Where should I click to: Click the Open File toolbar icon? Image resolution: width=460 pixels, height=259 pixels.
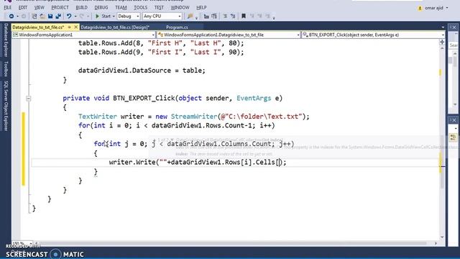[x=42, y=16]
